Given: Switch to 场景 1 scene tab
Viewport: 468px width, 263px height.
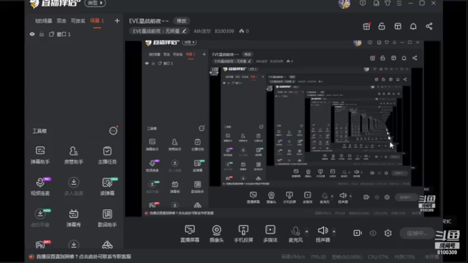Looking at the screenshot, I should [x=97, y=20].
